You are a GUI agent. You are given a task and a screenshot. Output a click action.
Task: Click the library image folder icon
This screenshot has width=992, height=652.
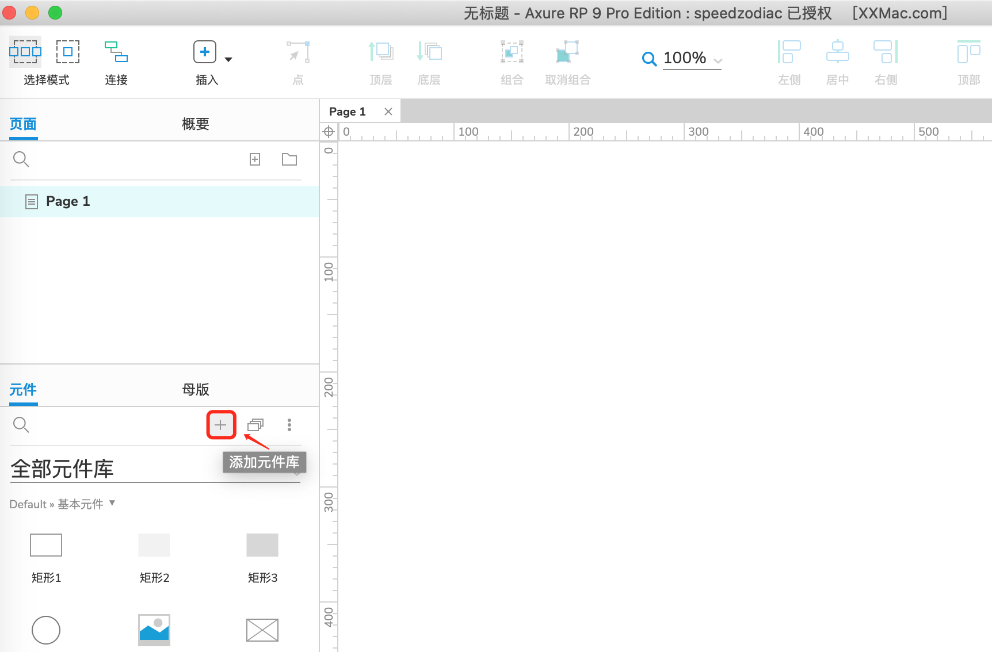255,425
